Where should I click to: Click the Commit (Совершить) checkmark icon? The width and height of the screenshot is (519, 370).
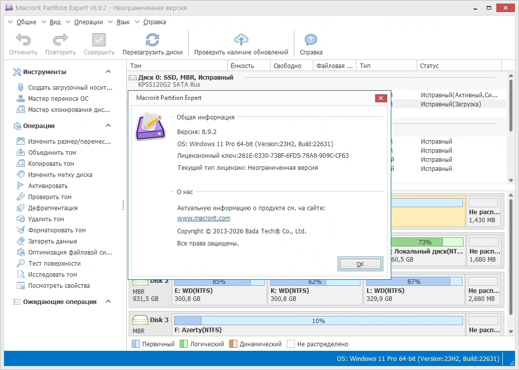[99, 40]
